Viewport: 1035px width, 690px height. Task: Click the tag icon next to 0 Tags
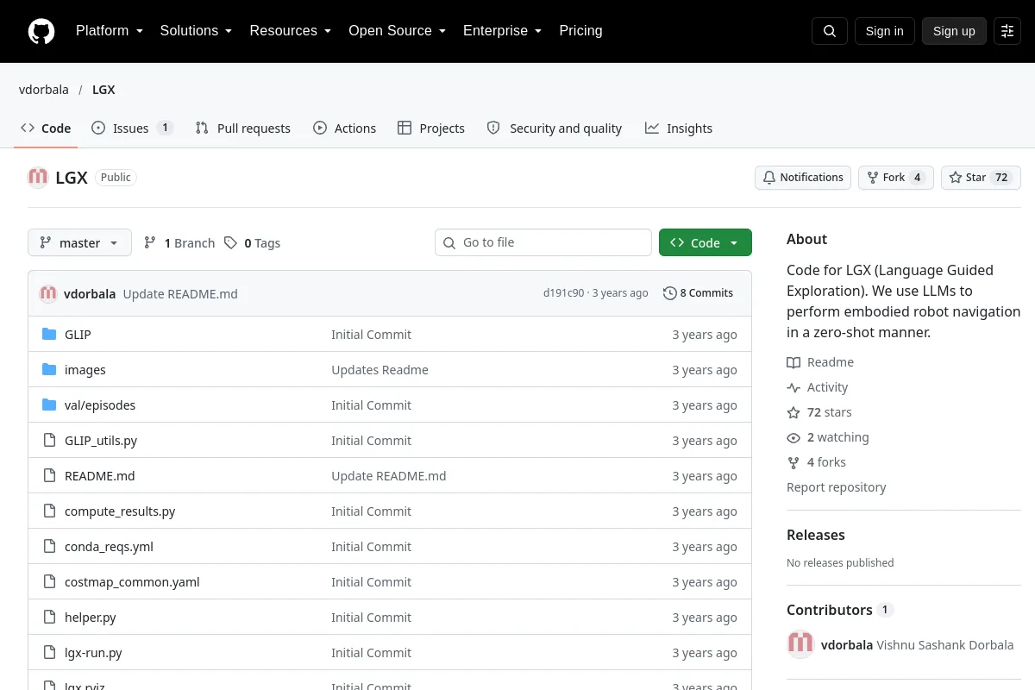[x=230, y=243]
